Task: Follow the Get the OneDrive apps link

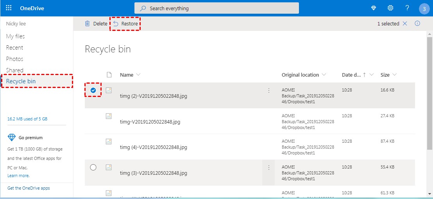Action: point(29,188)
